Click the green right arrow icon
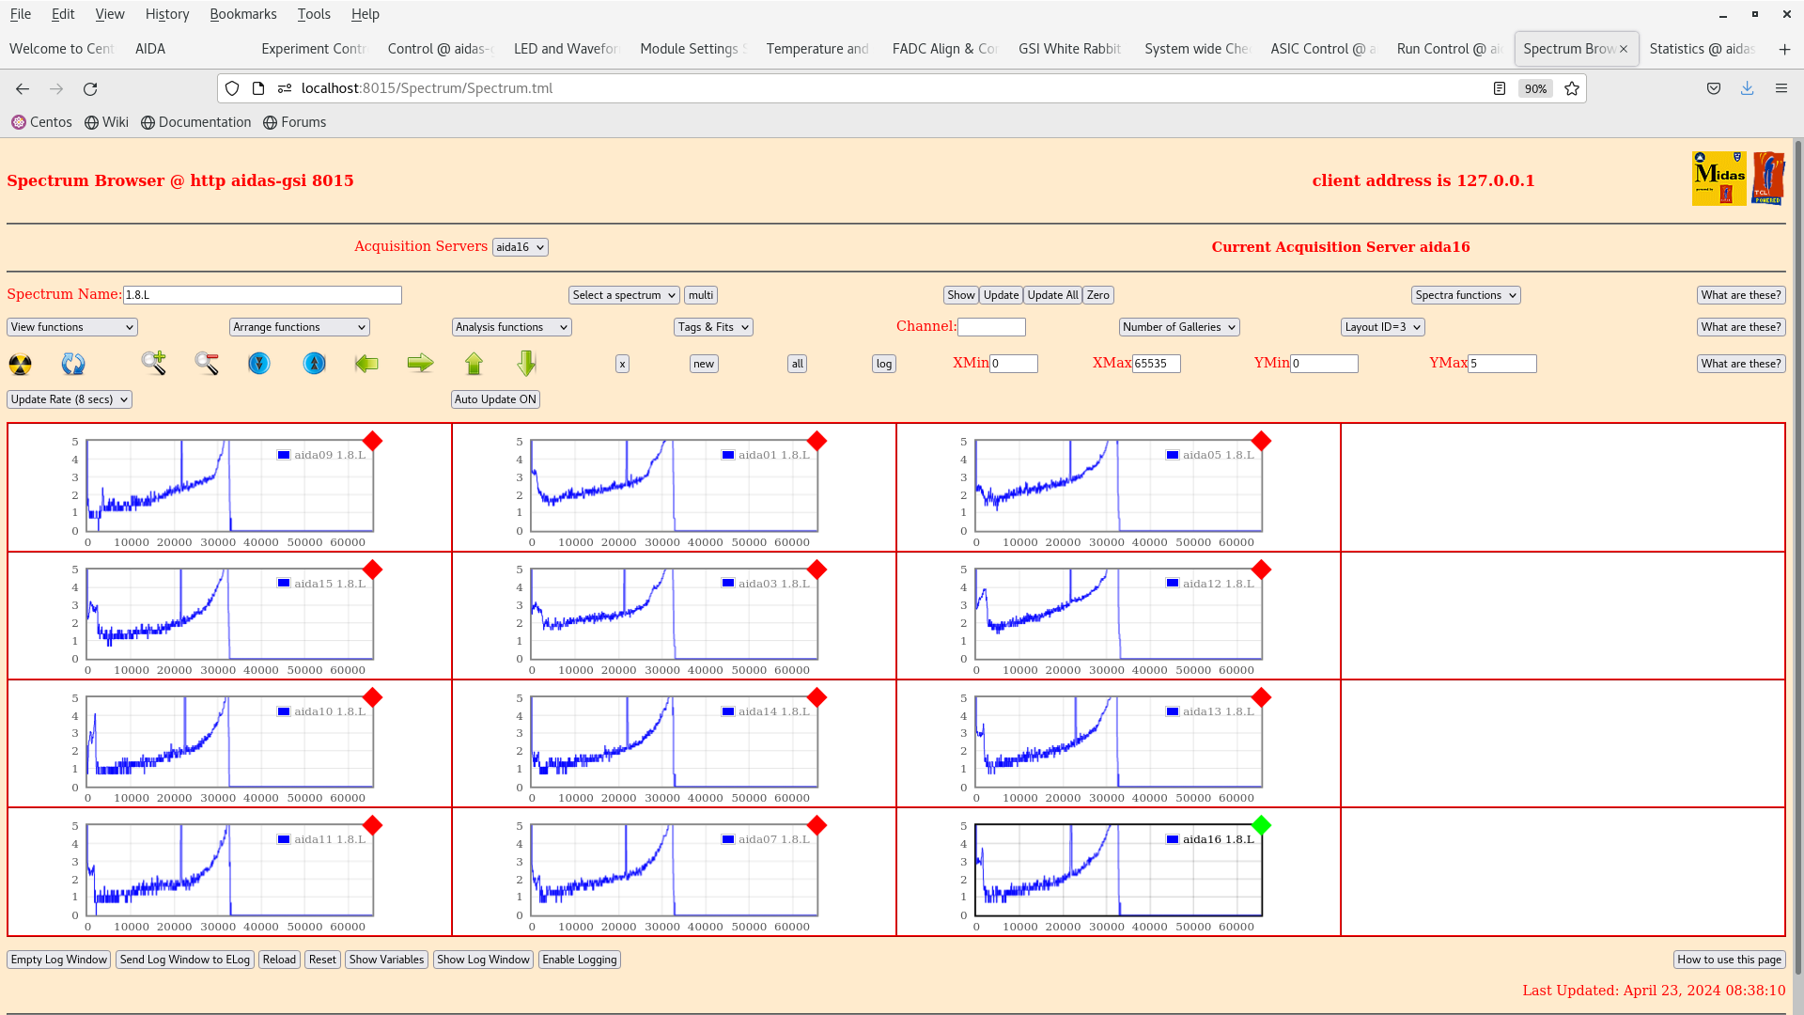 point(420,363)
